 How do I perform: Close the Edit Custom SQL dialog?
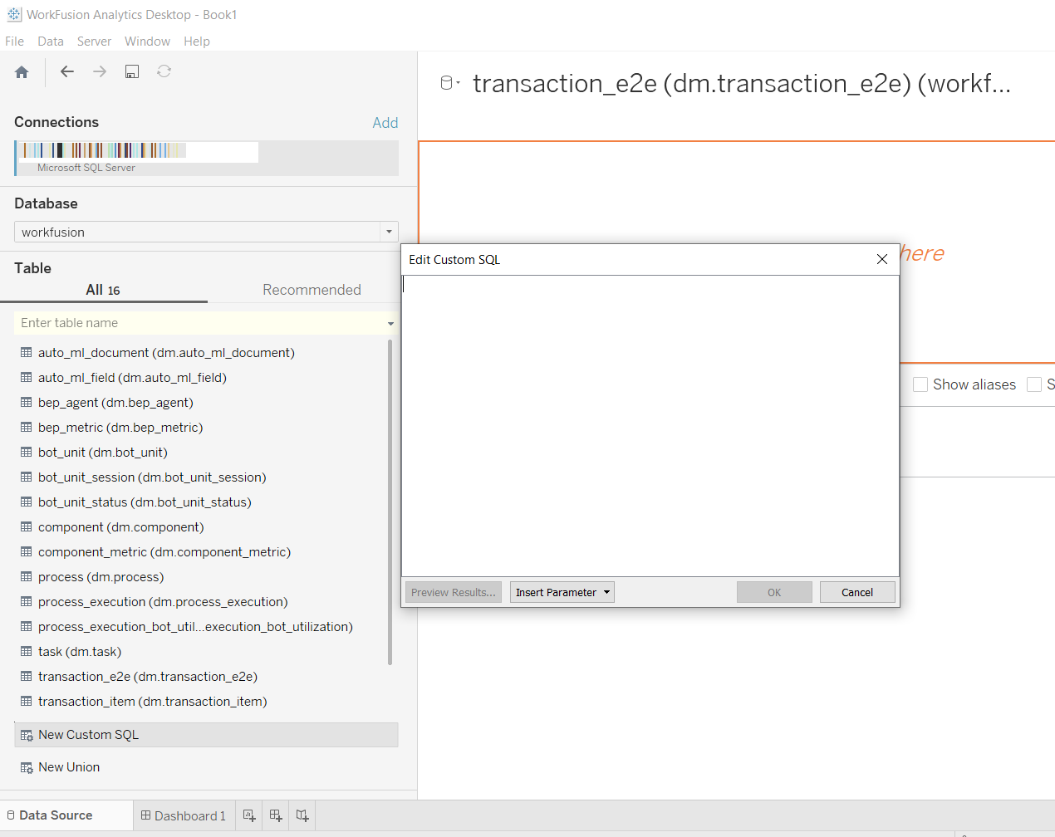(882, 259)
